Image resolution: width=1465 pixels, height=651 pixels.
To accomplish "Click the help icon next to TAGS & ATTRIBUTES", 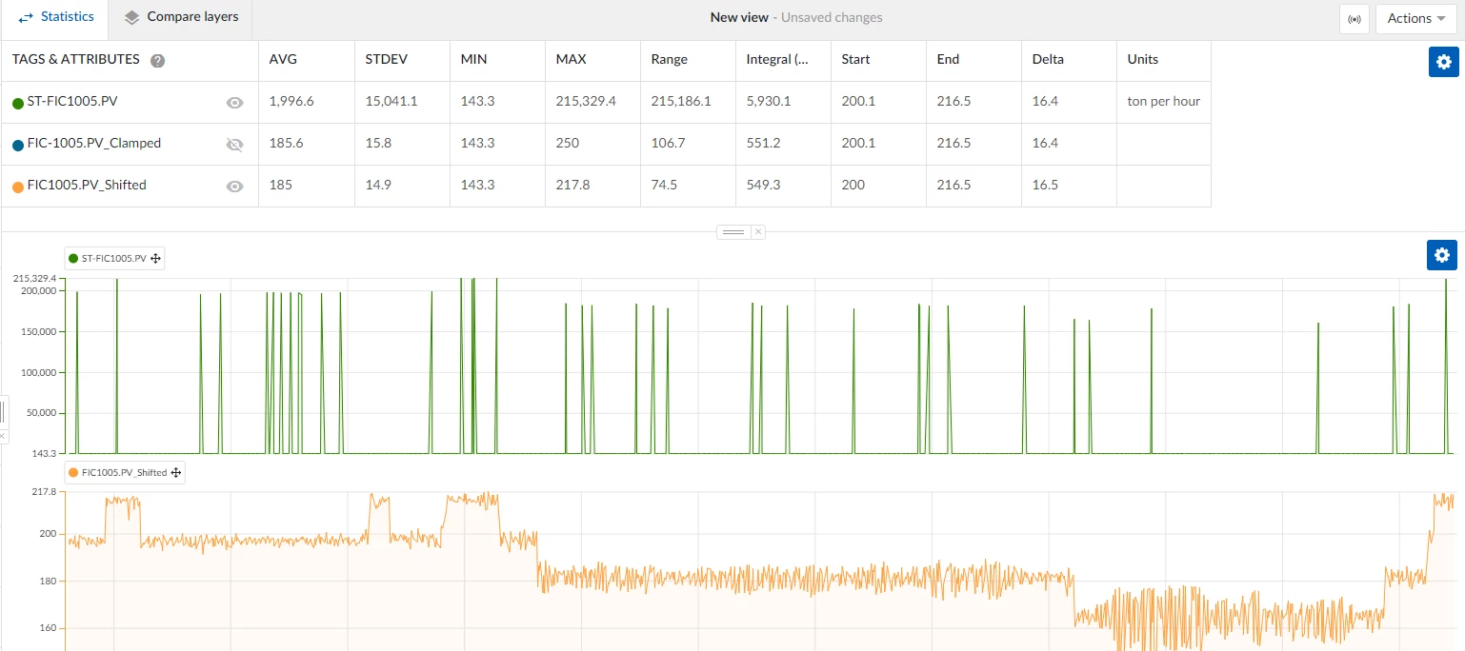I will click(x=156, y=60).
